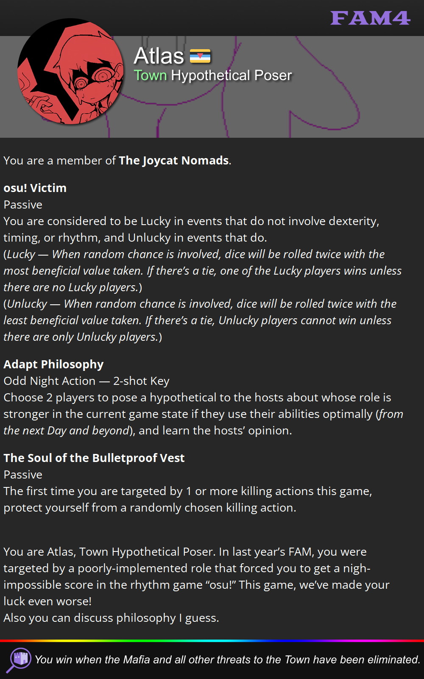Click the Odd Night Action 2-shot Key line

pos(86,381)
